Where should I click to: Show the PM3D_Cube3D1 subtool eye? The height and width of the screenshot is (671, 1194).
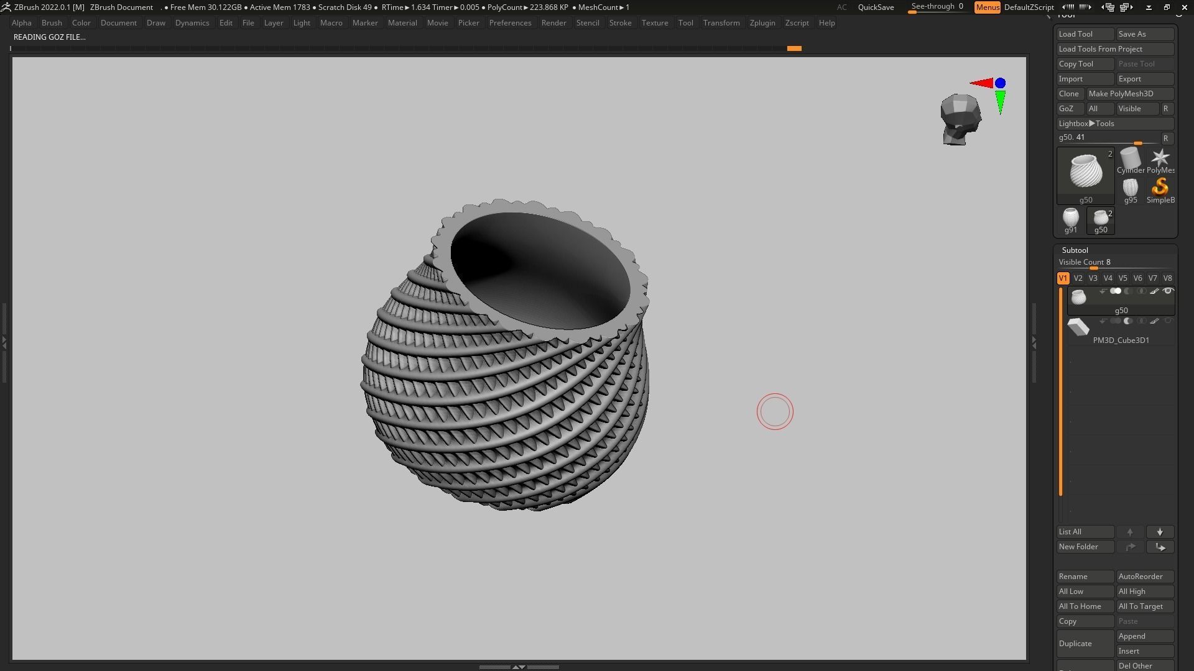click(1168, 321)
